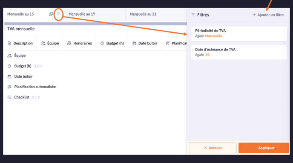Open the Périodicité de TVA filter card

tap(239, 34)
